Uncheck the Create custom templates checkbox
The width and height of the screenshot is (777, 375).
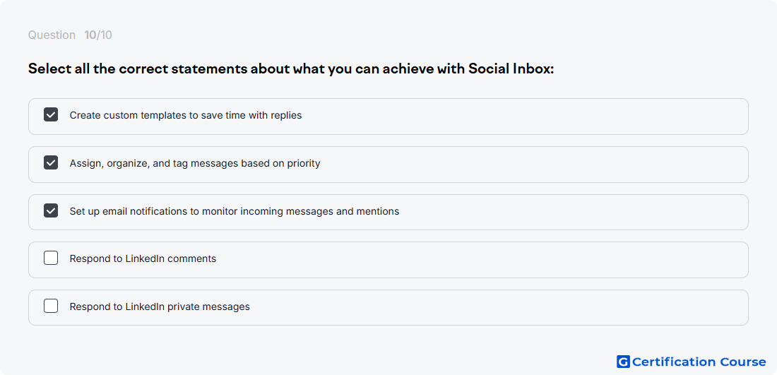[x=51, y=115]
